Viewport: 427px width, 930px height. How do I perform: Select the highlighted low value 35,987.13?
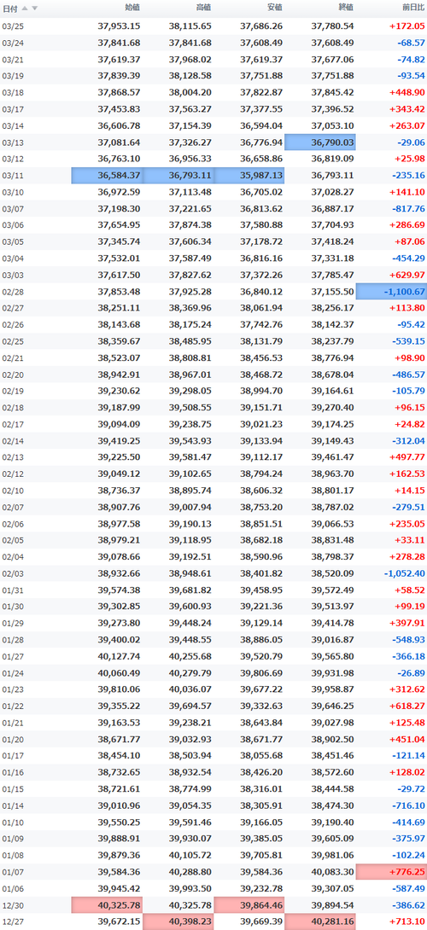249,176
